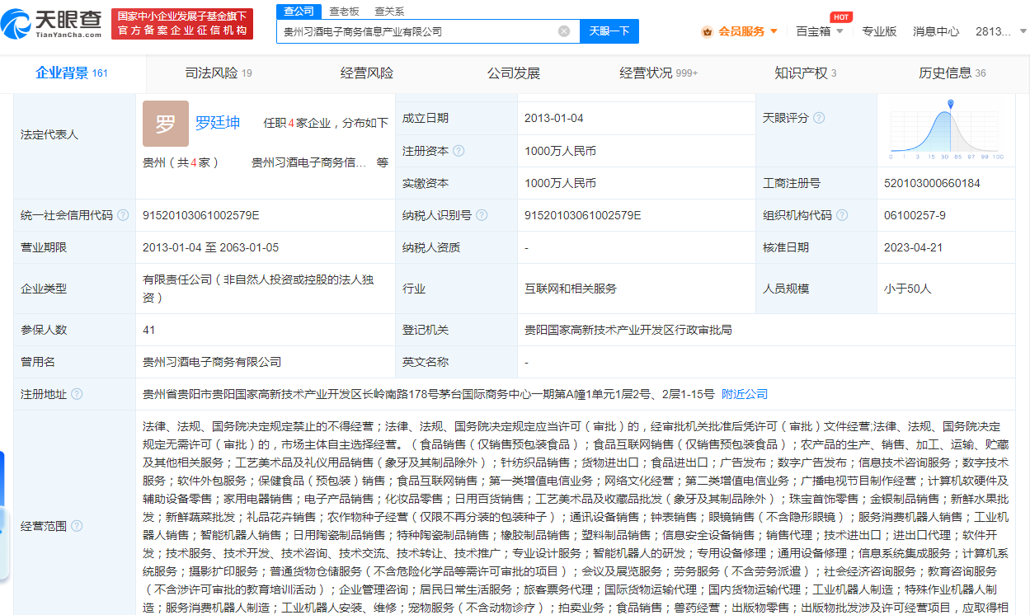Open help icon beside 注册地址
The image size is (1030, 615).
(77, 394)
